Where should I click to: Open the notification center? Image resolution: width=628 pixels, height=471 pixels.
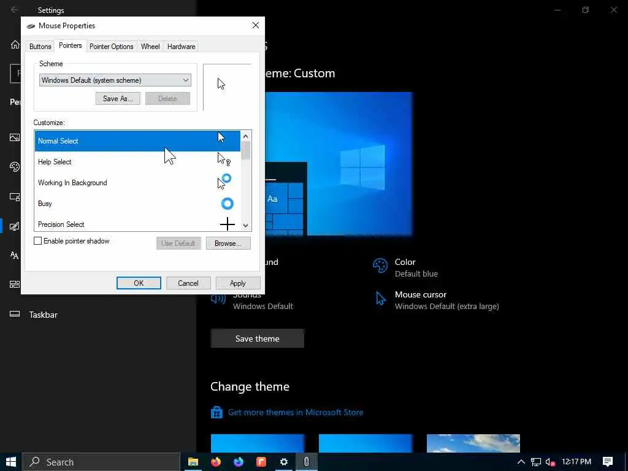[608, 462]
